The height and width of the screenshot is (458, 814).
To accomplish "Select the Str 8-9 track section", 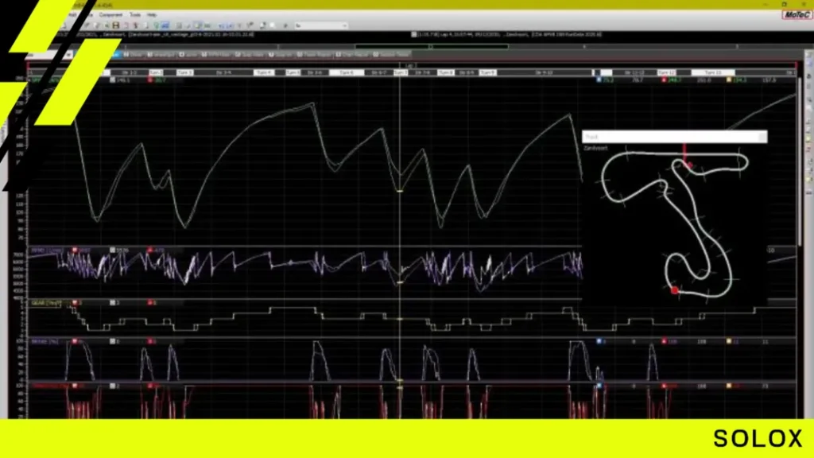I will (x=467, y=72).
